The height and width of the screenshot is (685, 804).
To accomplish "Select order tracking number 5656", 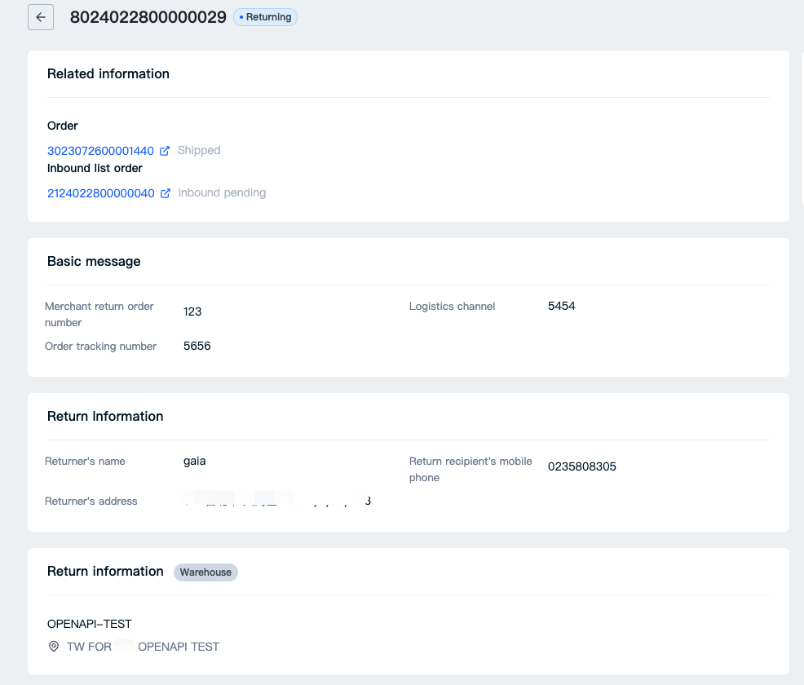I will [x=197, y=346].
